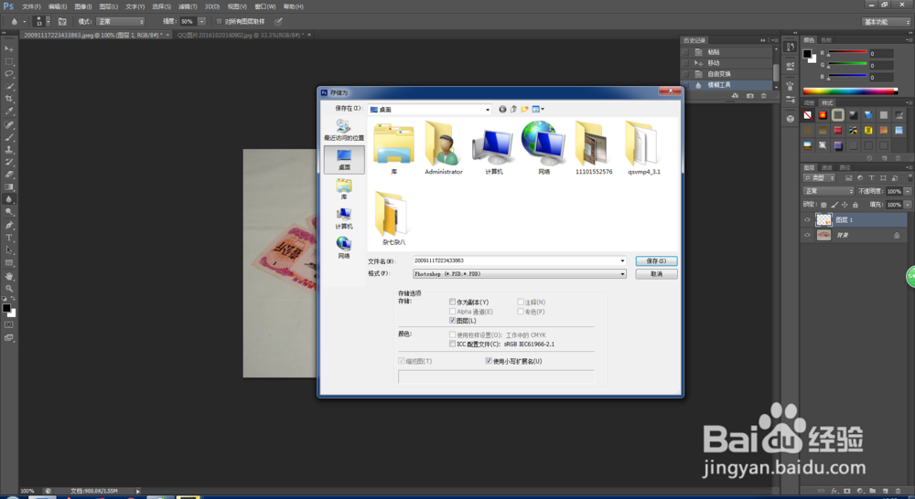Open the workspace (基本功能) dropdown
Viewport: 915px width, 499px height.
pyautogui.click(x=887, y=22)
